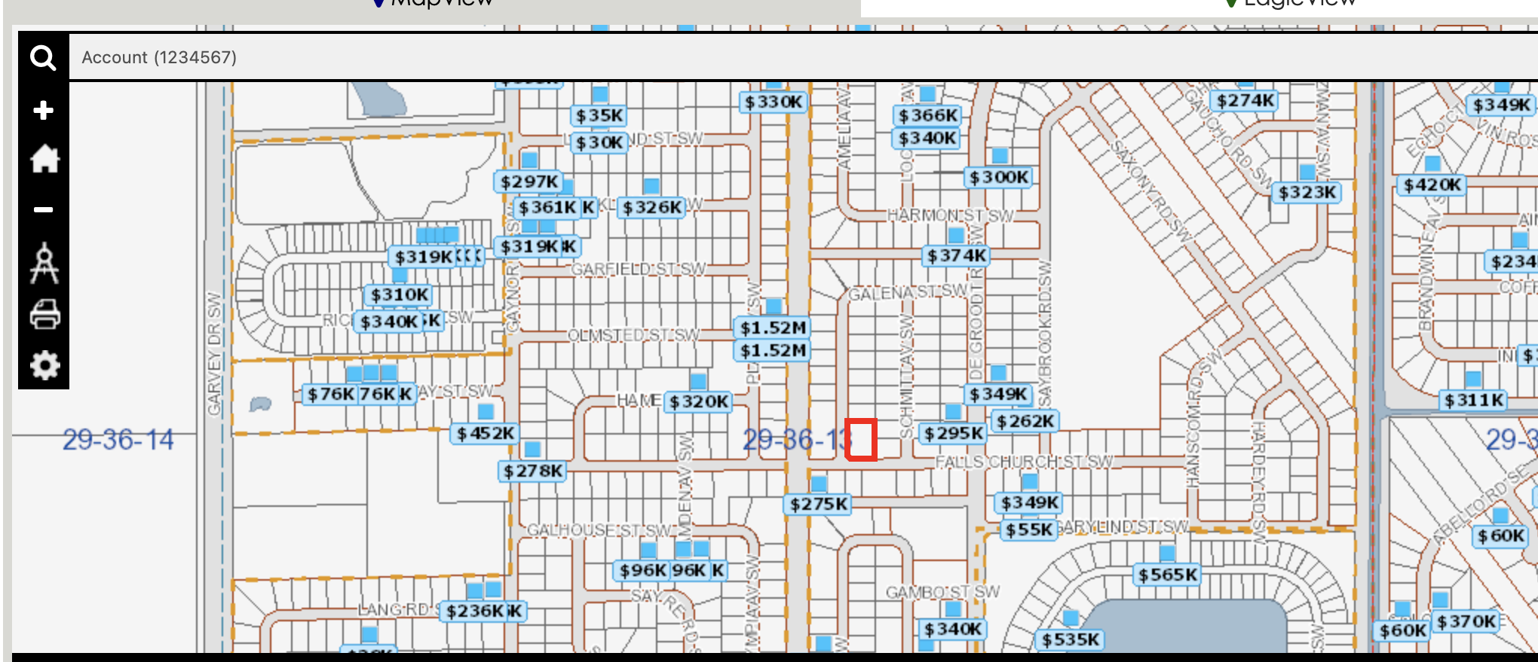Focus the Account search field
Image resolution: width=1538 pixels, height=662 pixels.
coord(804,57)
